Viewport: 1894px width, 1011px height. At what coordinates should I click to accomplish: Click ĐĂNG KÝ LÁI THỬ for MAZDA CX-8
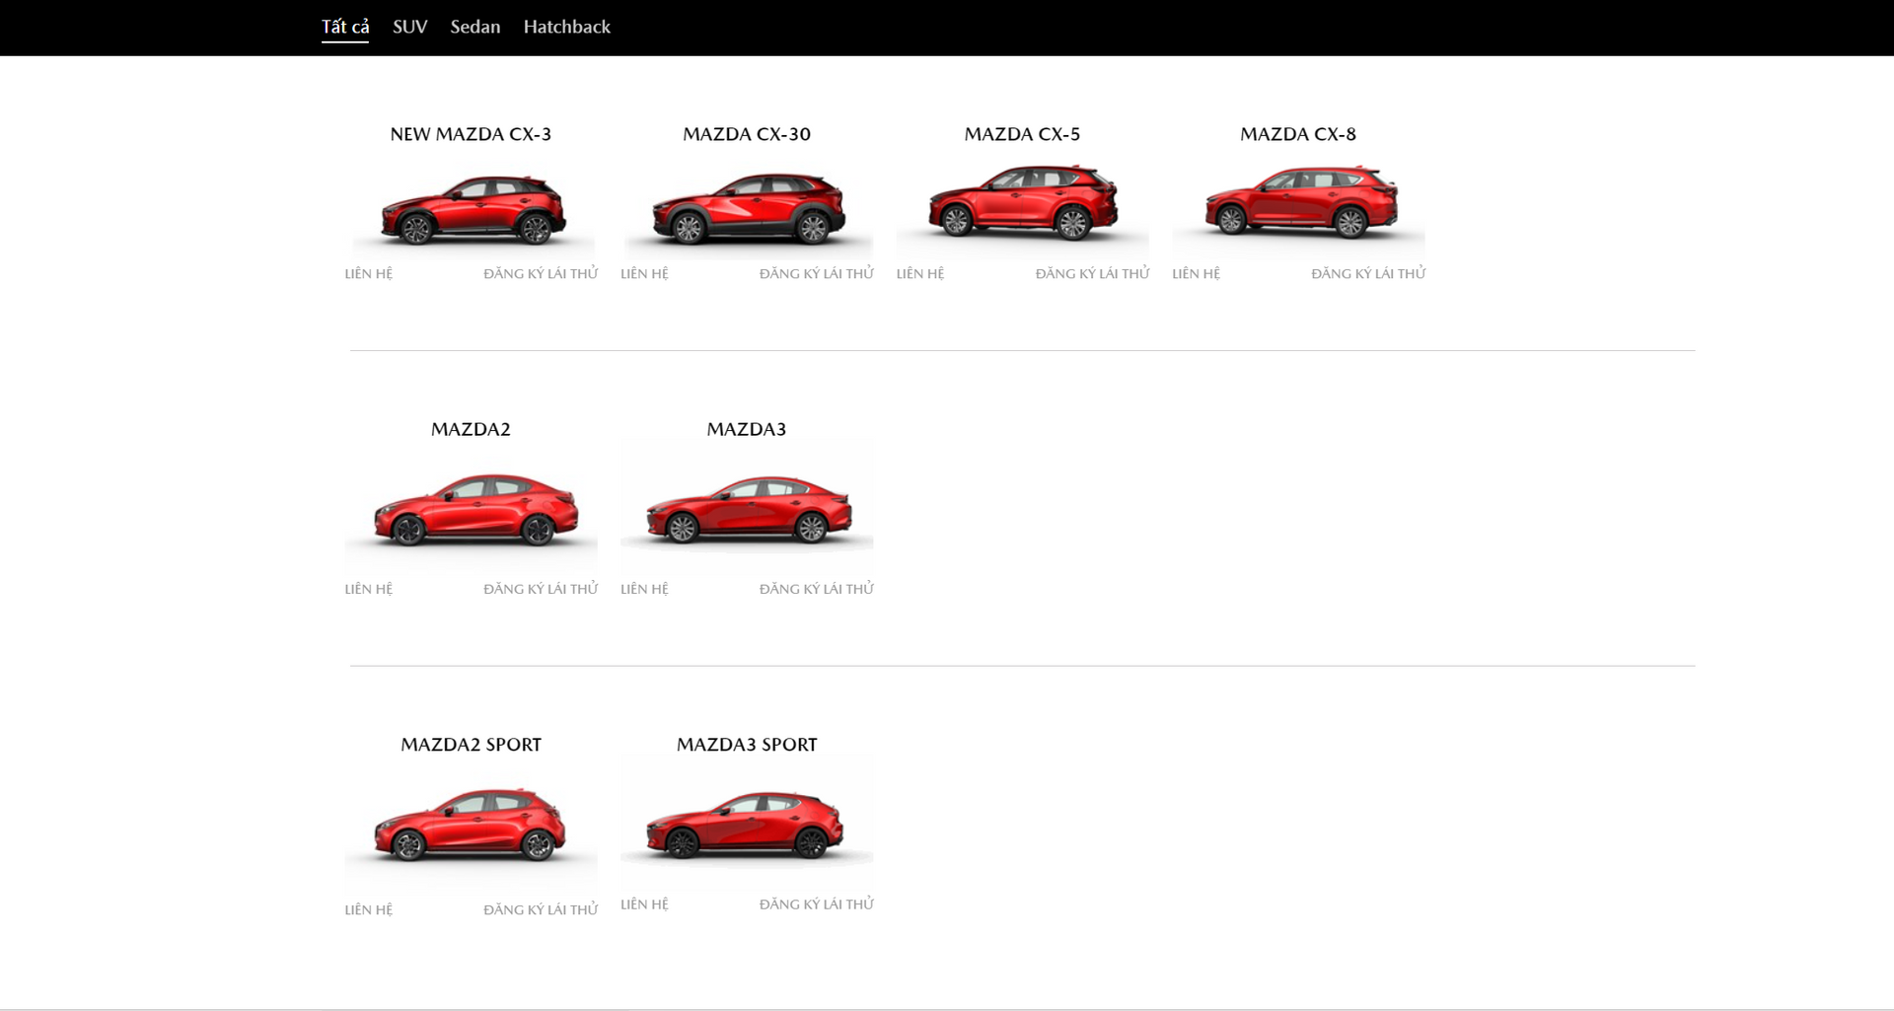pyautogui.click(x=1367, y=273)
